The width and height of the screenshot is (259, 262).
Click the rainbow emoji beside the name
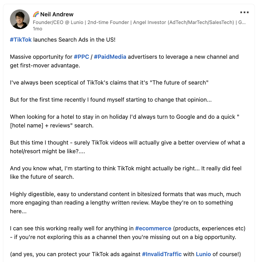[36, 14]
